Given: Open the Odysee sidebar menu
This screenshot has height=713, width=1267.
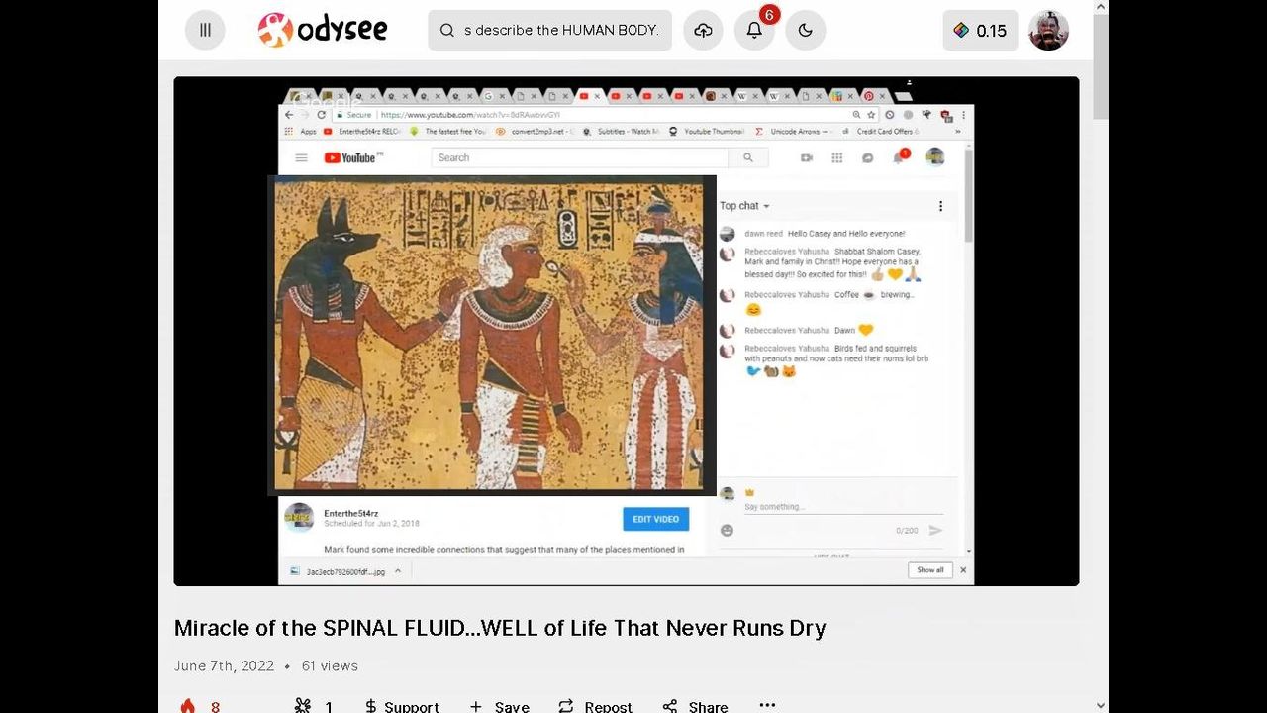Looking at the screenshot, I should (205, 30).
